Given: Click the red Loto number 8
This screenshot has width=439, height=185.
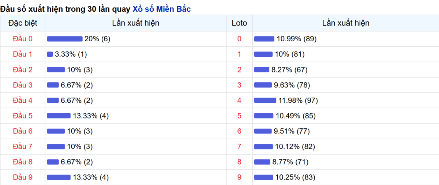Looking at the screenshot, I should pyautogui.click(x=239, y=162).
